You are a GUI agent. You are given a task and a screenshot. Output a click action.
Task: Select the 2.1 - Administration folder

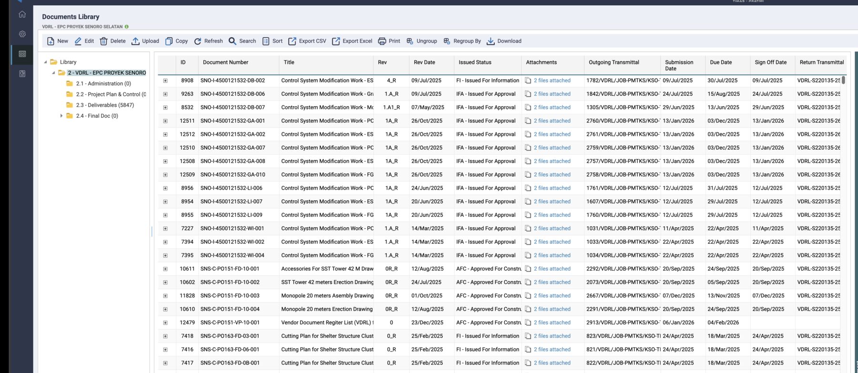pos(103,83)
